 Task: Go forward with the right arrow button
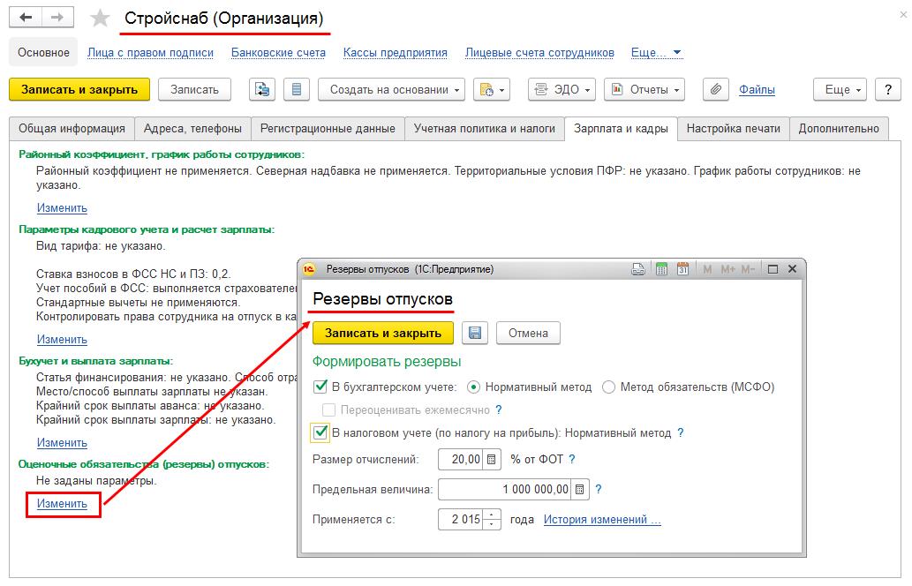57,18
